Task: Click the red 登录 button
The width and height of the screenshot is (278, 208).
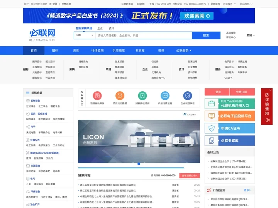Action: pyautogui.click(x=217, y=92)
